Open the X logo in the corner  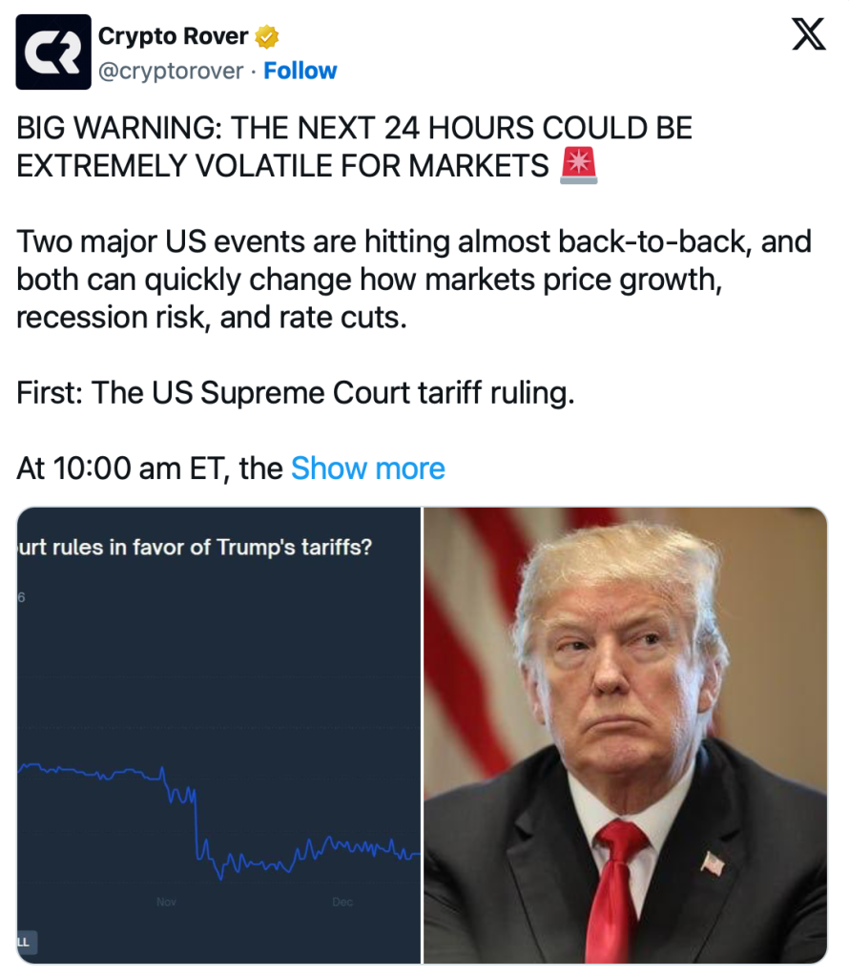coord(810,37)
